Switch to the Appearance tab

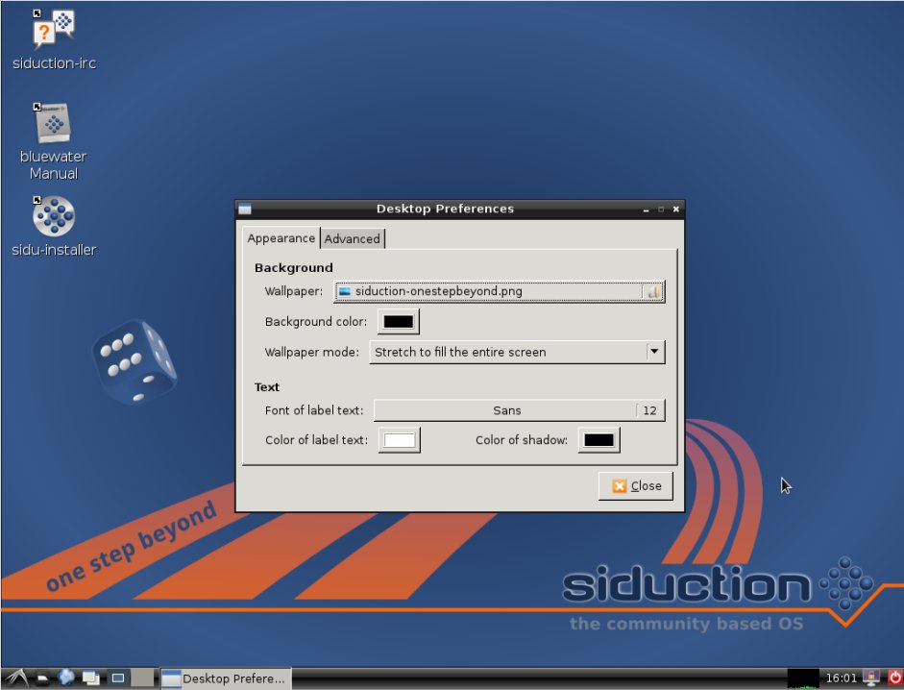click(x=281, y=238)
